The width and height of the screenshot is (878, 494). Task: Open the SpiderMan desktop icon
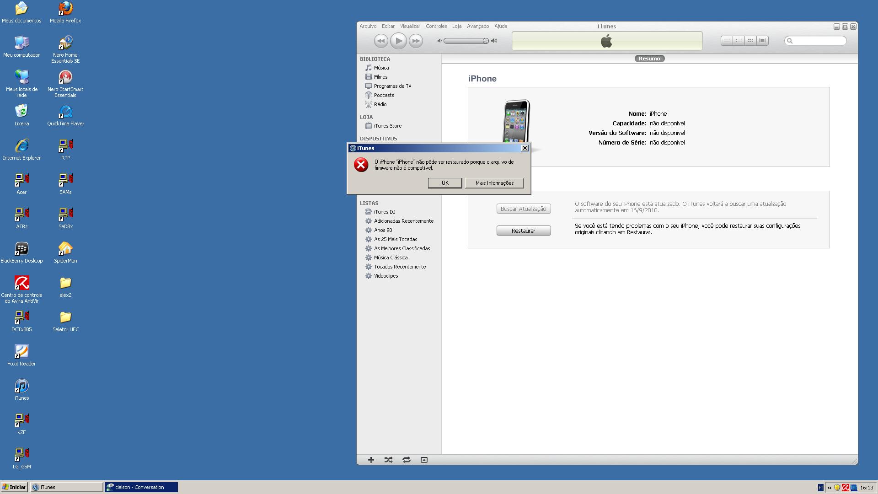(65, 252)
